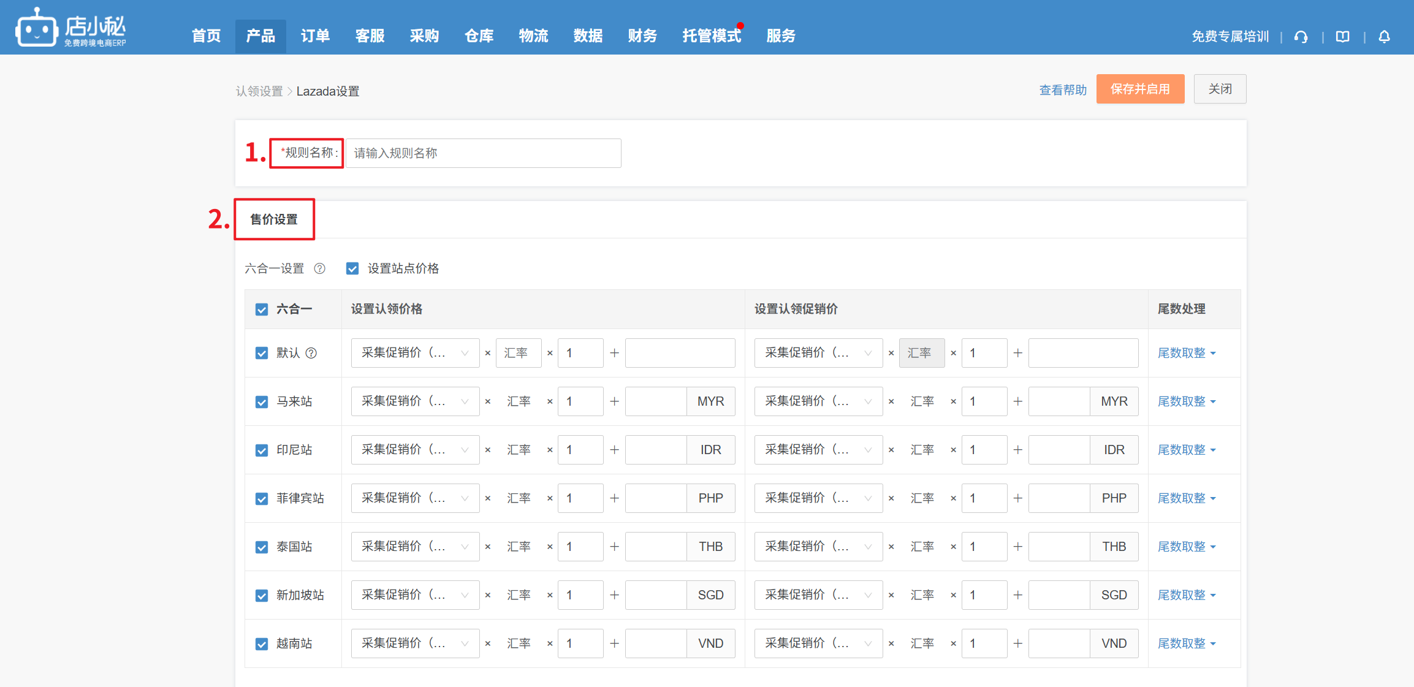Expand the 默认 row 认领价格 source dropdown
The image size is (1414, 687).
point(415,353)
